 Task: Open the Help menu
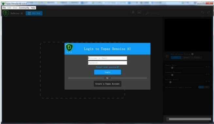point(33,8)
